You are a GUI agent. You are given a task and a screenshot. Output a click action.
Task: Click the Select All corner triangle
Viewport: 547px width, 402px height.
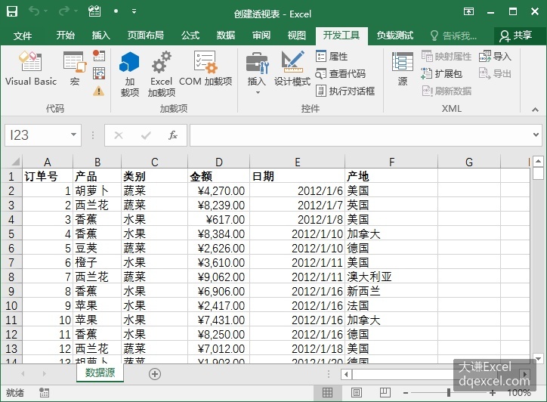click(15, 162)
